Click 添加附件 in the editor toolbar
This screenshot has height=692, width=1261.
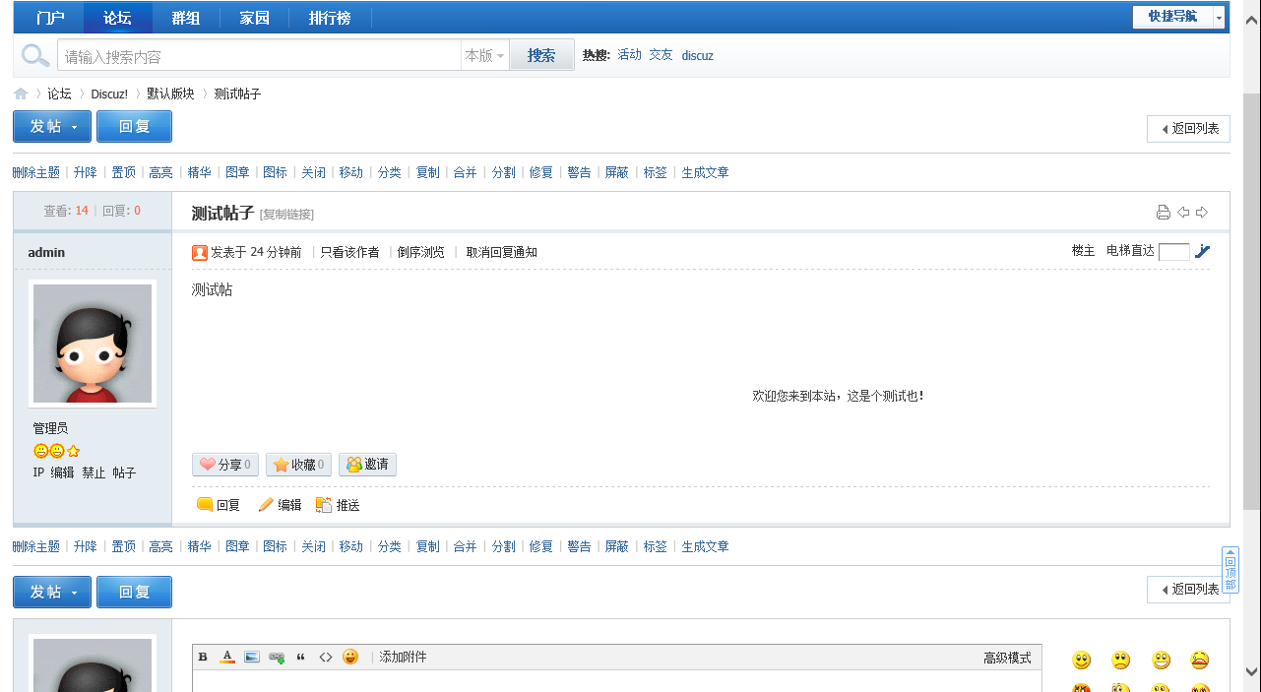click(404, 658)
